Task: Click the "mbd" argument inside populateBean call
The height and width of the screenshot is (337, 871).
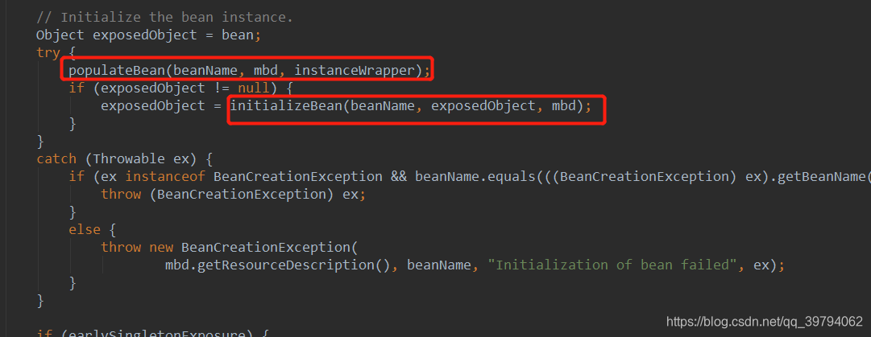Action: (x=266, y=71)
